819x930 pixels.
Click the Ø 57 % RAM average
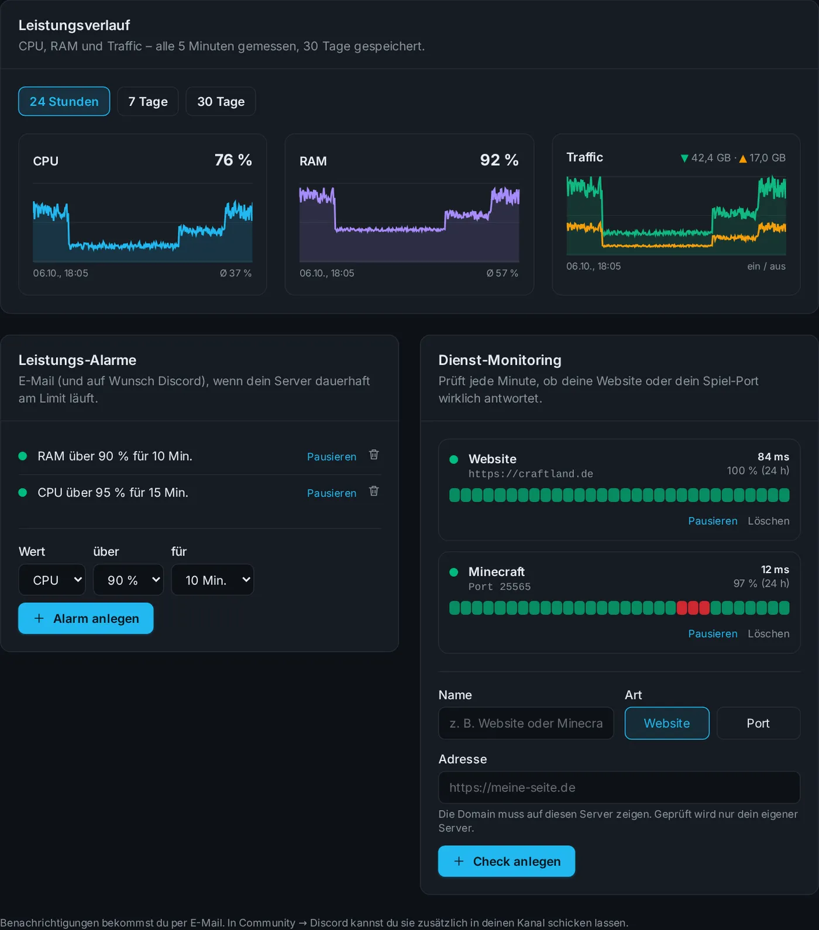[503, 273]
